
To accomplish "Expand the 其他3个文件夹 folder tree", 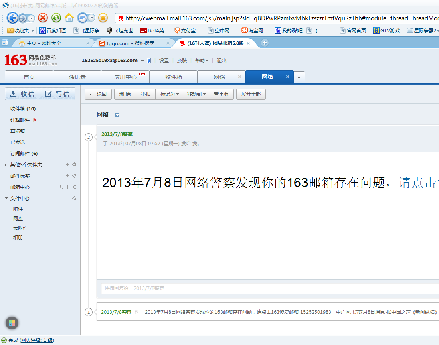I will (x=5, y=164).
